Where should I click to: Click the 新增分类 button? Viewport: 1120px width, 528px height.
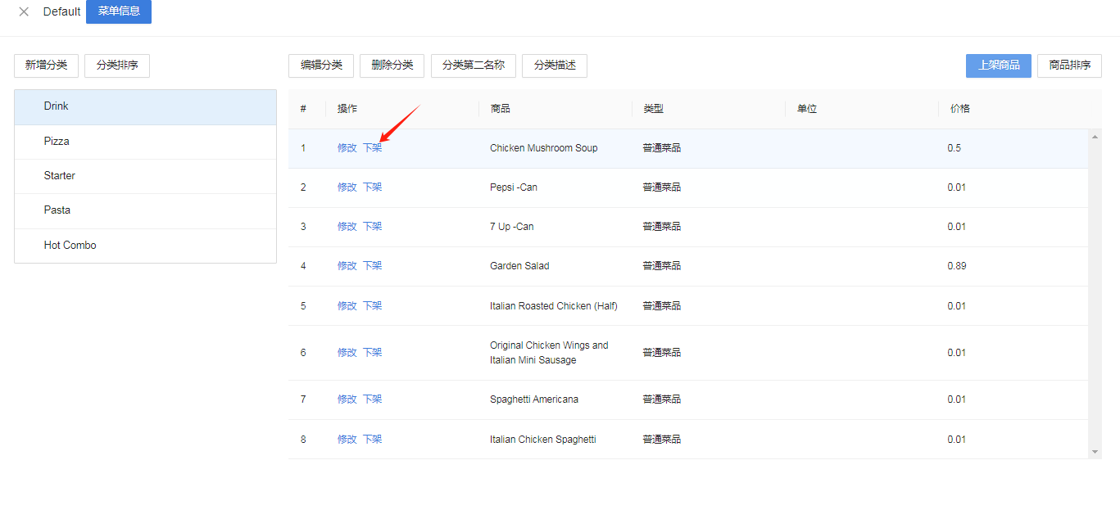pos(47,65)
